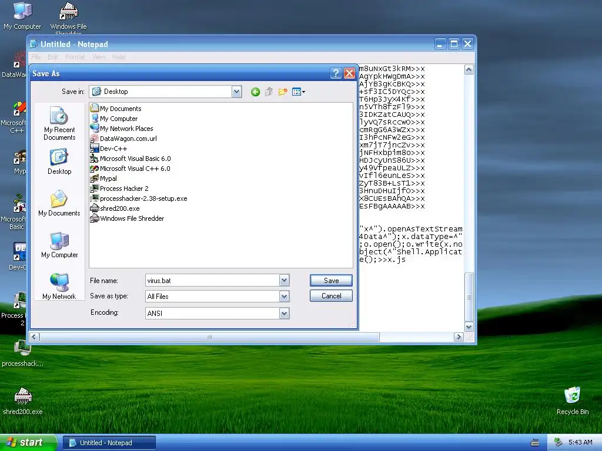Expand the Encoding dropdown
Viewport: 602px width, 451px height.
284,314
